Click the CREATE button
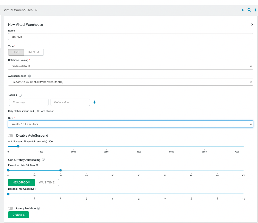Image resolution: width=258 pixels, height=223 pixels. (x=18, y=215)
